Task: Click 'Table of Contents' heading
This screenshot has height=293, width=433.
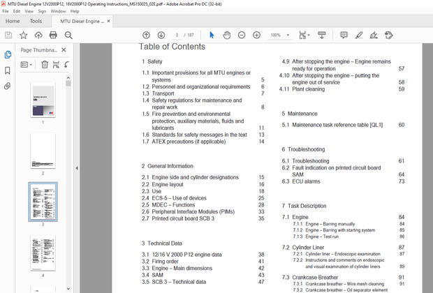Action: tap(172, 47)
